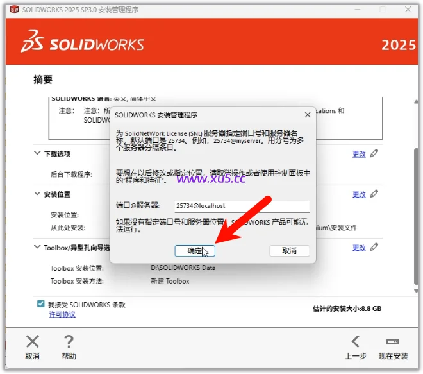Click the pencil icon beside 下载选项
423x374 pixels.
[374, 154]
